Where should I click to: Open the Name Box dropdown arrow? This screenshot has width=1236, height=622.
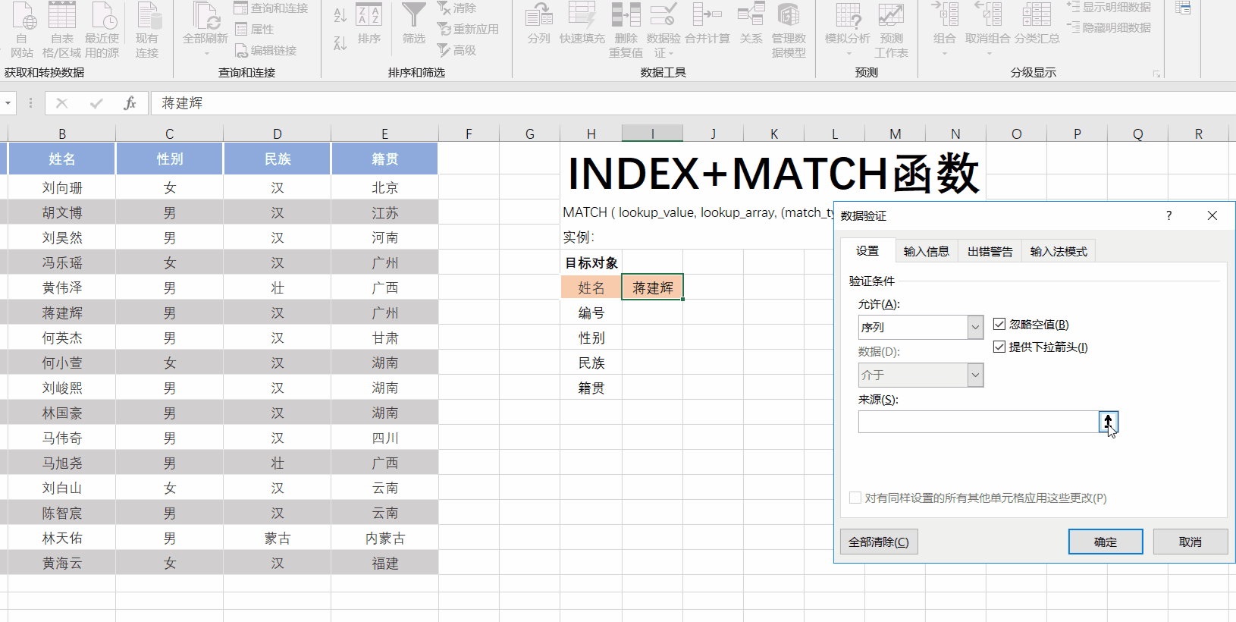click(8, 103)
